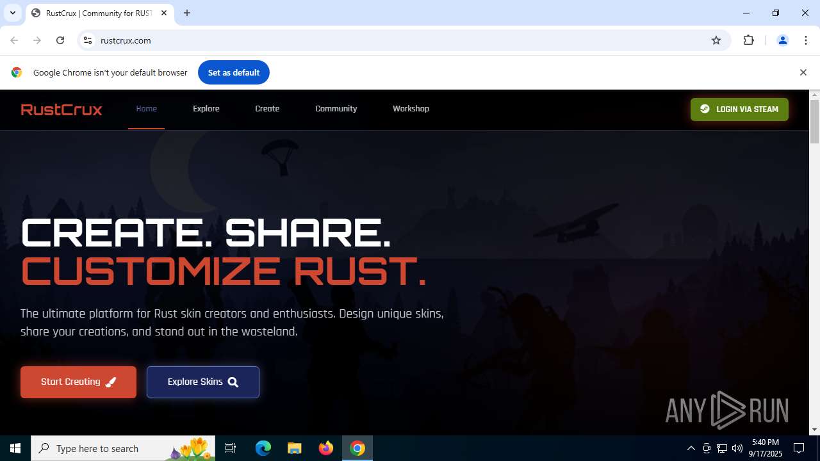Screen dimensions: 820x461
Task: Click the magnifier icon on Explore Skins
Action: tap(233, 382)
